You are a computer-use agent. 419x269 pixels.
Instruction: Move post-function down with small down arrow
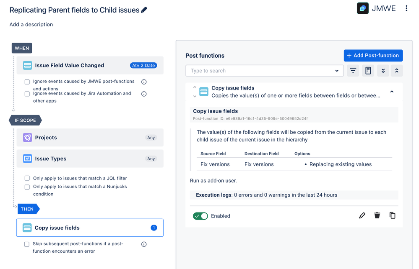tap(195, 96)
